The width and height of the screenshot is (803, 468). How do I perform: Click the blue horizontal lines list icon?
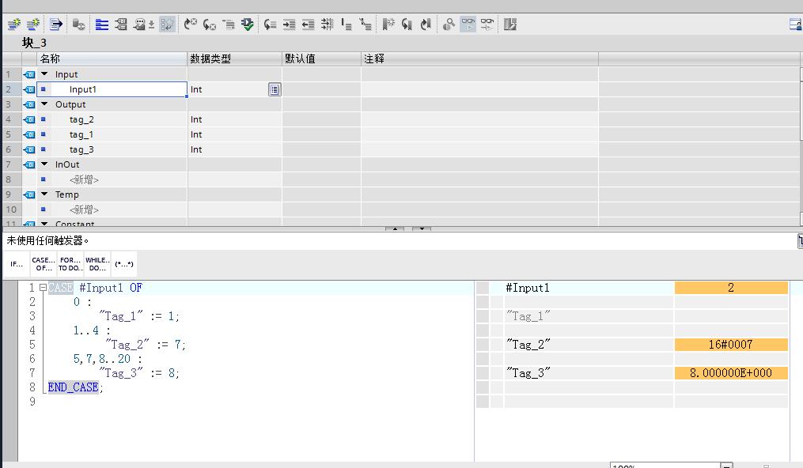point(102,24)
